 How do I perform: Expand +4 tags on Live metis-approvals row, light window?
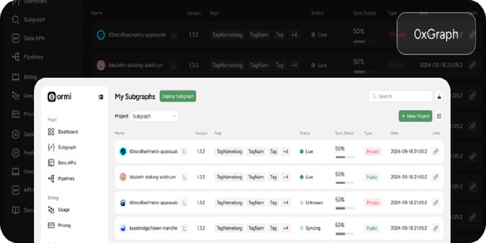285,152
